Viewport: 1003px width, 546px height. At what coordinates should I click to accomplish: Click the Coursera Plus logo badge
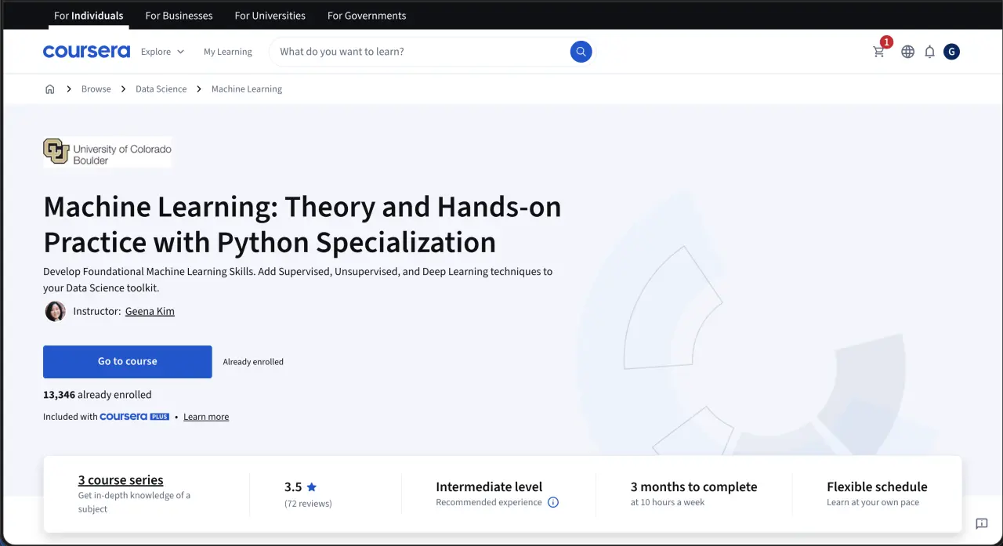coord(134,417)
